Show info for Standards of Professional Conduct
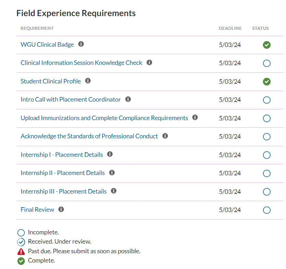This screenshot has height=269, width=286. coord(165,136)
